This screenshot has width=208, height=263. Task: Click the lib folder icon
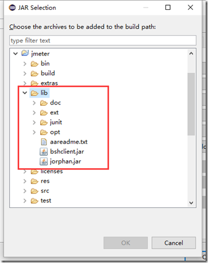pyautogui.click(x=34, y=93)
